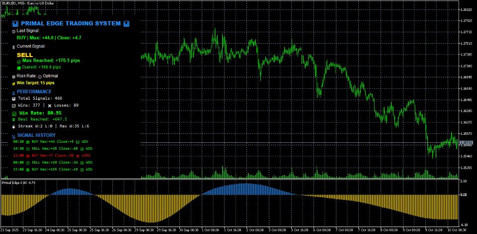Click the 'Max W:35 L:6' text

coord(74,126)
